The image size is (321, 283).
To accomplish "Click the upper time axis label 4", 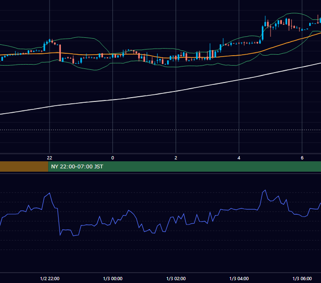I will pyautogui.click(x=239, y=158).
